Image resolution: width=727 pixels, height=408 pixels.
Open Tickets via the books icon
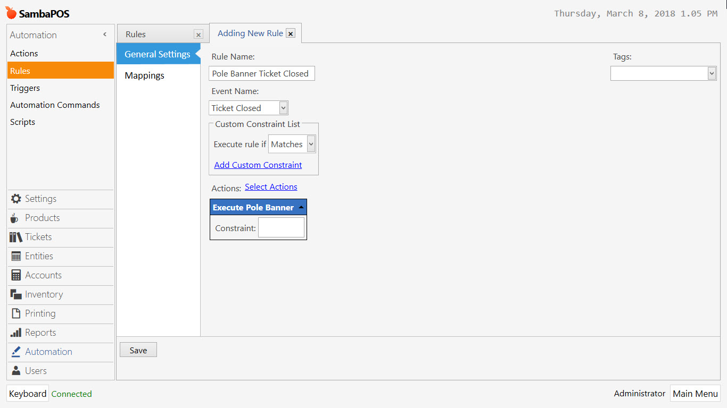(15, 237)
